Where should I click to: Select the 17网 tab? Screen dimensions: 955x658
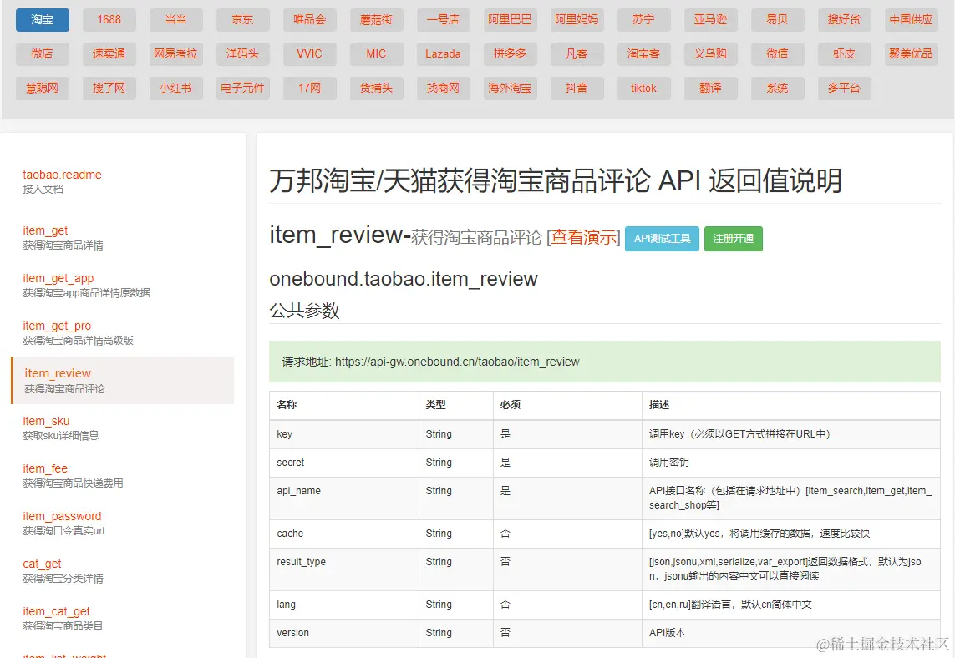(309, 88)
